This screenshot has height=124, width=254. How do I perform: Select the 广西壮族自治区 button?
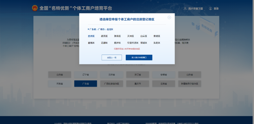(112, 84)
